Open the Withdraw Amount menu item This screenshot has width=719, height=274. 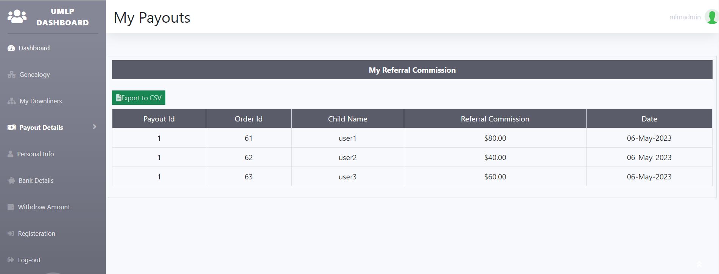pos(44,207)
